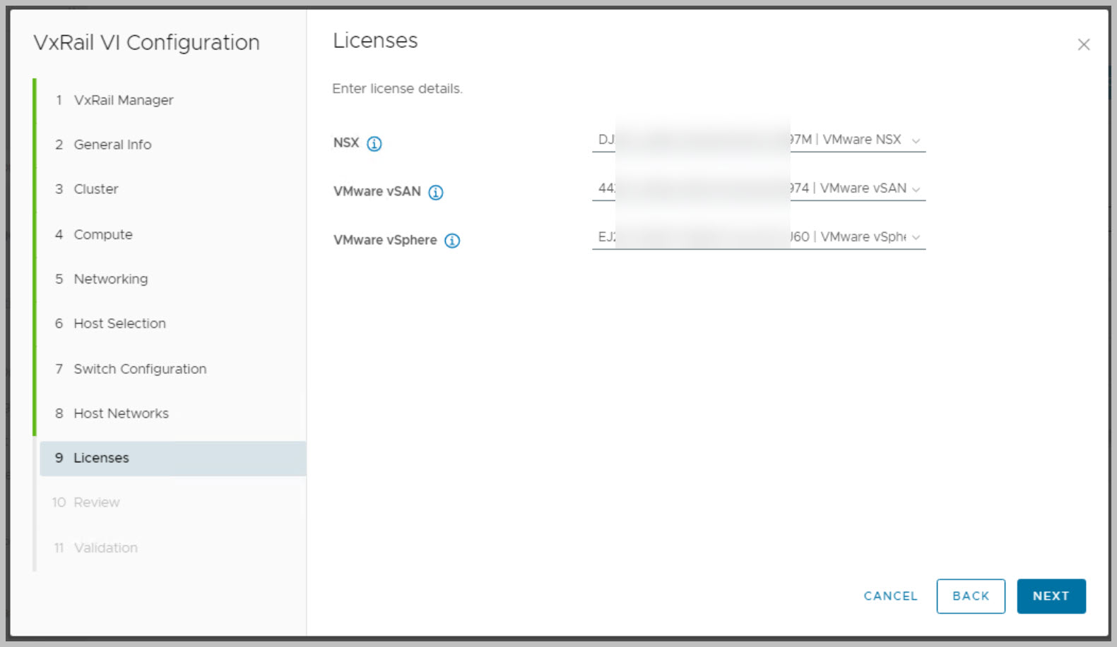Click the BACK button
Viewport: 1117px width, 647px height.
coord(971,596)
